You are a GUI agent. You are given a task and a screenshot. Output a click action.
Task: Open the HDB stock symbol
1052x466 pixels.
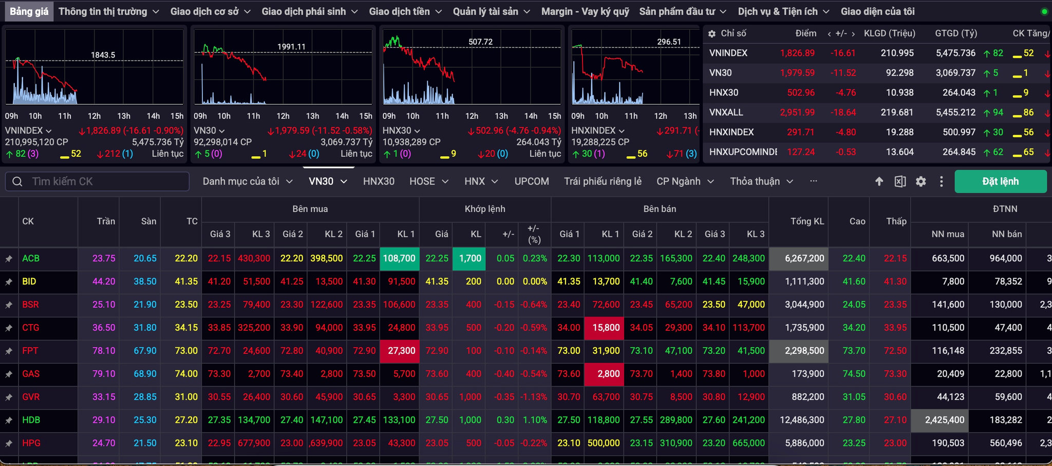point(31,420)
